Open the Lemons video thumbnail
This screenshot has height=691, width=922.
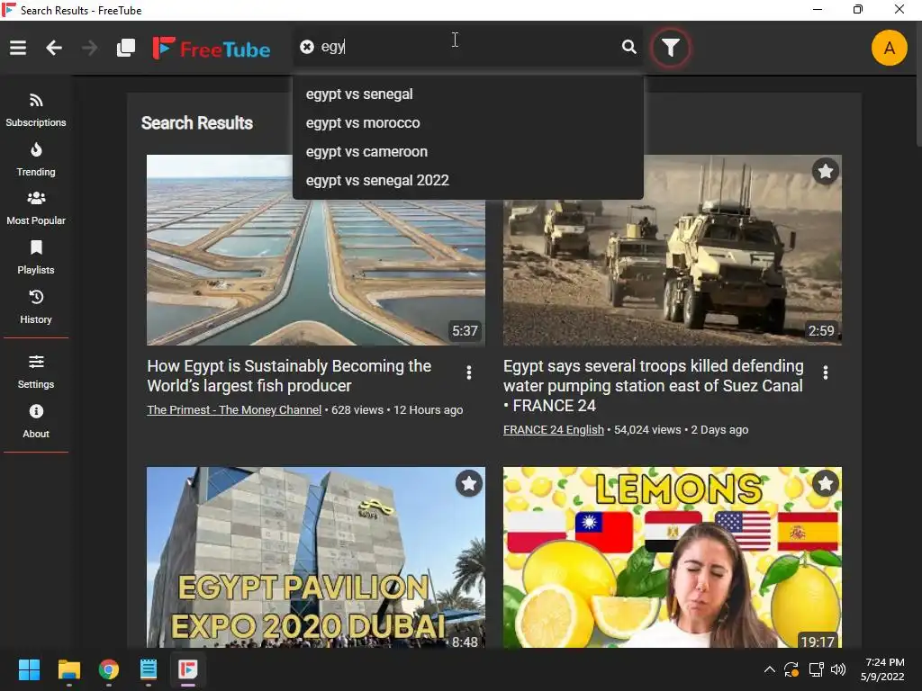(672, 557)
